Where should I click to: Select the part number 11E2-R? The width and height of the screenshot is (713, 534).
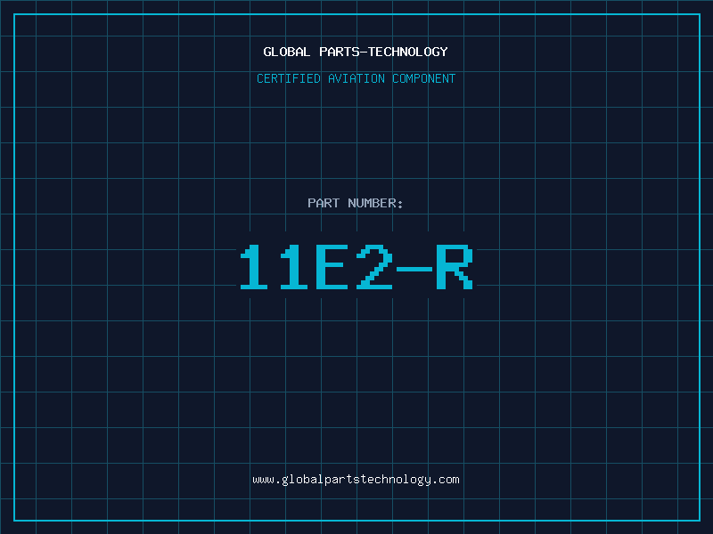pyautogui.click(x=356, y=266)
